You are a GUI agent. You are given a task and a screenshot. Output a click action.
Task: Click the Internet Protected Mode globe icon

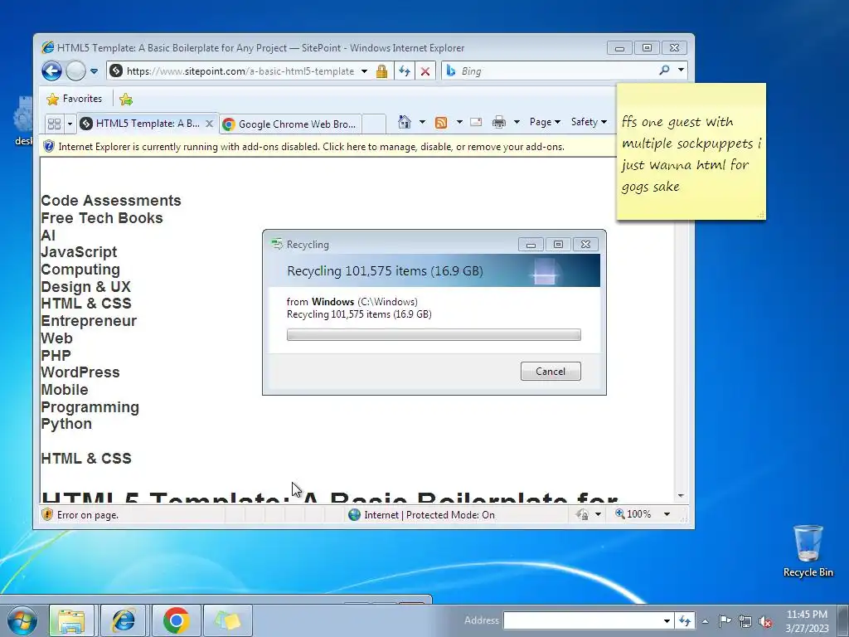355,514
